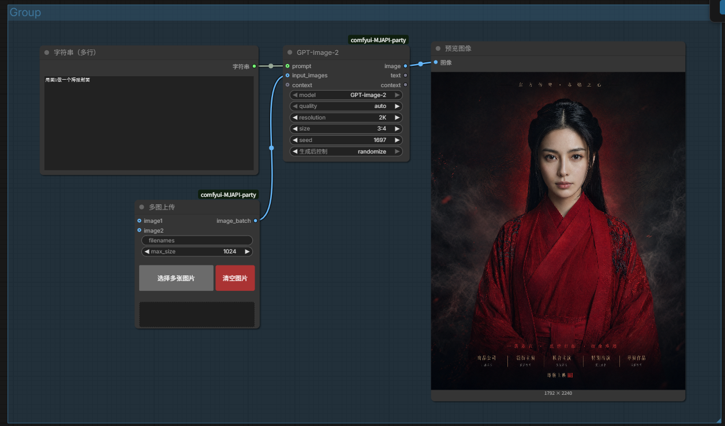The width and height of the screenshot is (725, 426).
Task: Click the Group box resize corner handle
Action: click(x=718, y=420)
